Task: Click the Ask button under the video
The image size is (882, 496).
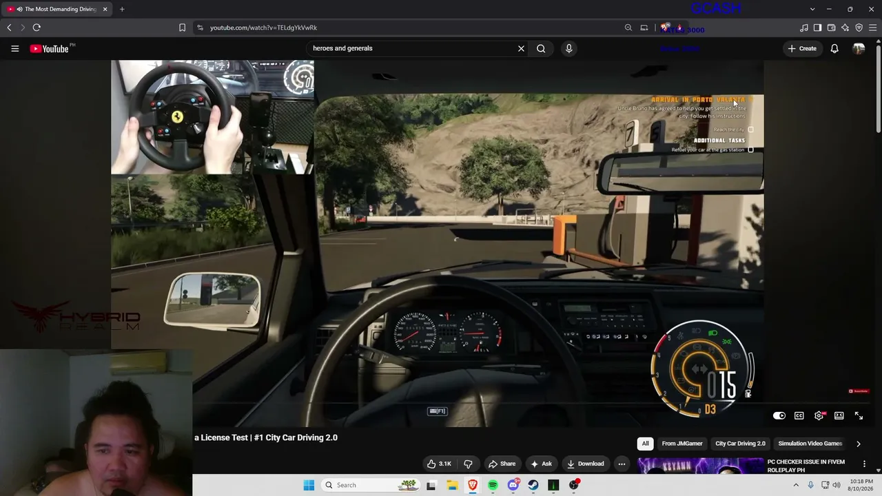Action: tap(541, 464)
